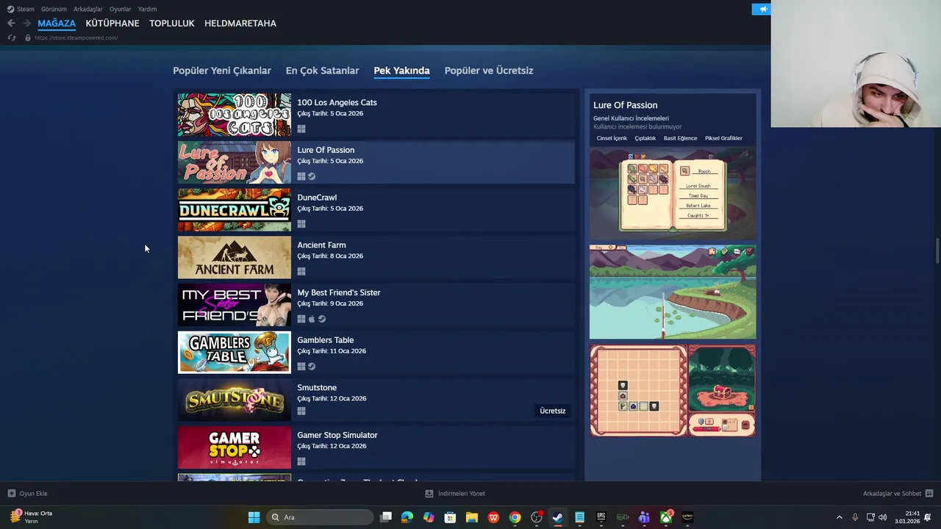Go to KÜTÜPHANE section
This screenshot has width=941, height=529.
112,24
